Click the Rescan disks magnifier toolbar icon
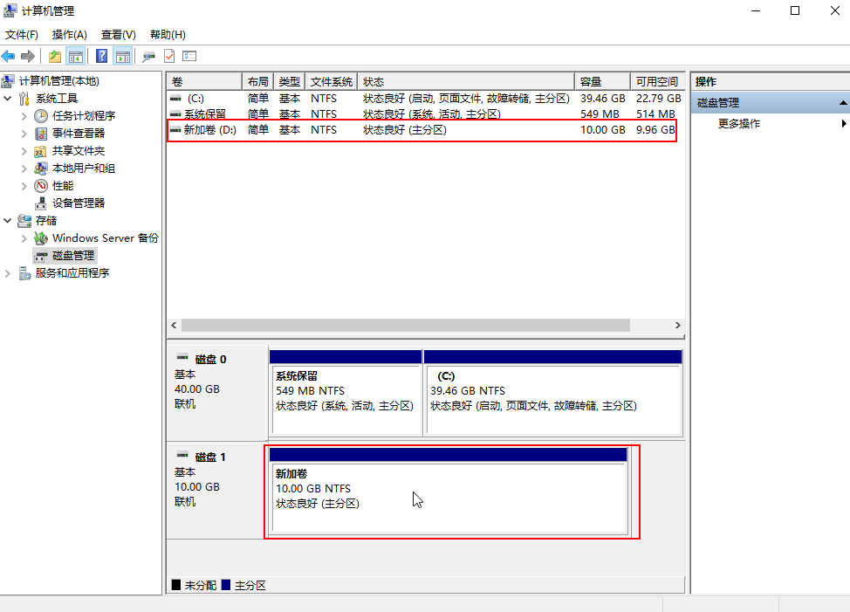The height and width of the screenshot is (612, 850). point(148,56)
